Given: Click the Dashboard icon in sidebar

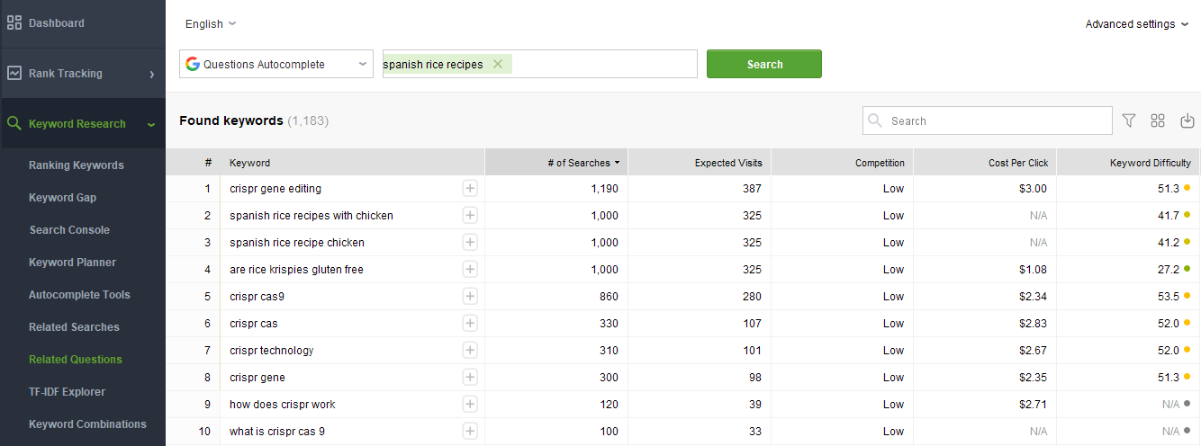Looking at the screenshot, I should tap(14, 22).
